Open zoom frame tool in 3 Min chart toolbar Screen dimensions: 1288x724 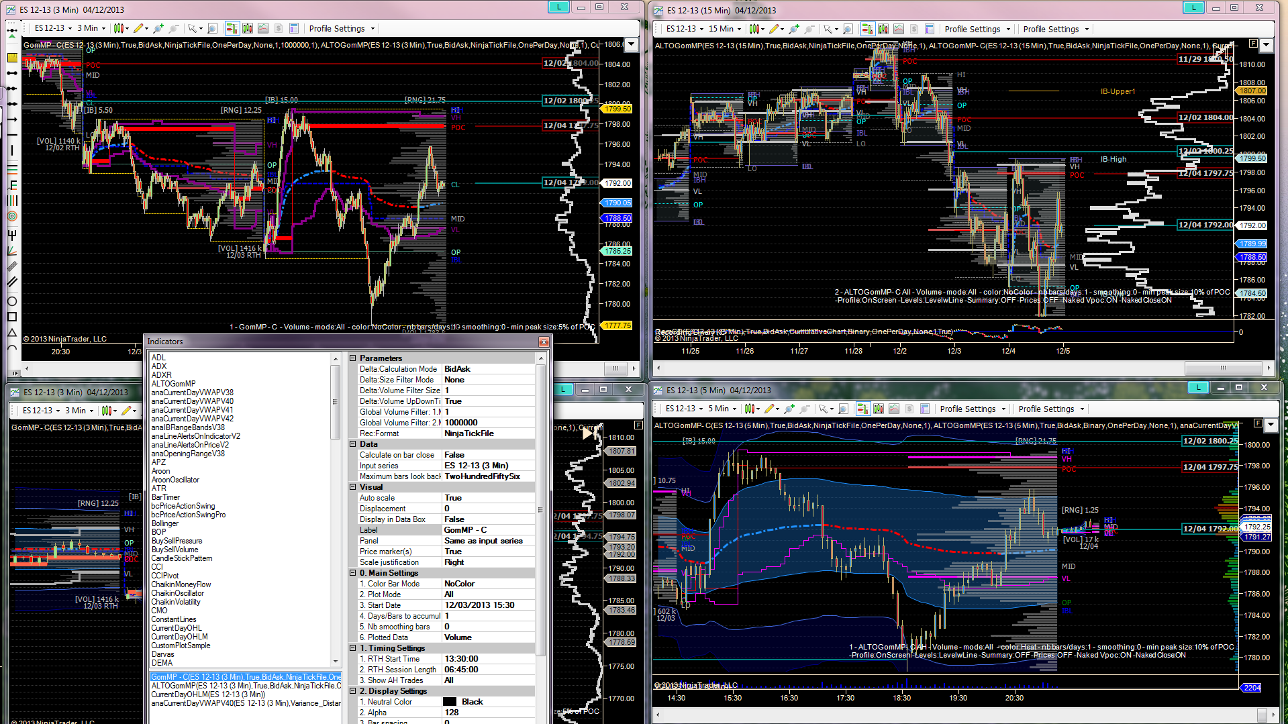212,28
